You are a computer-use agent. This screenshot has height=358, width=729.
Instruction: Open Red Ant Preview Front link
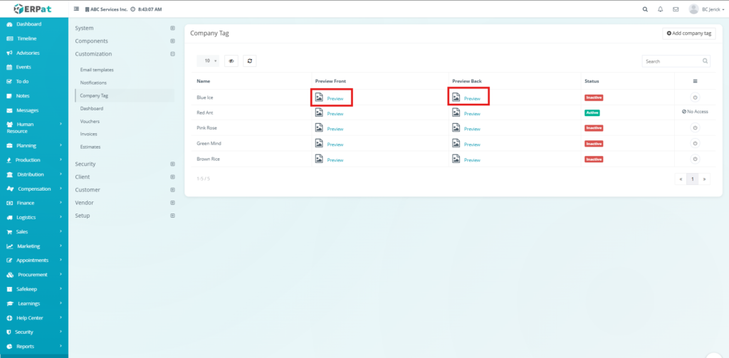pyautogui.click(x=335, y=113)
